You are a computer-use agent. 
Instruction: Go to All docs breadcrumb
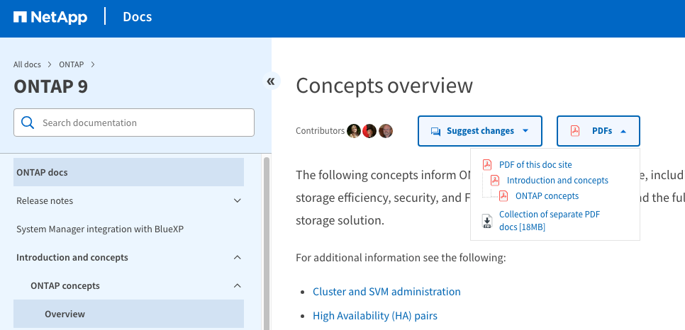click(x=27, y=64)
